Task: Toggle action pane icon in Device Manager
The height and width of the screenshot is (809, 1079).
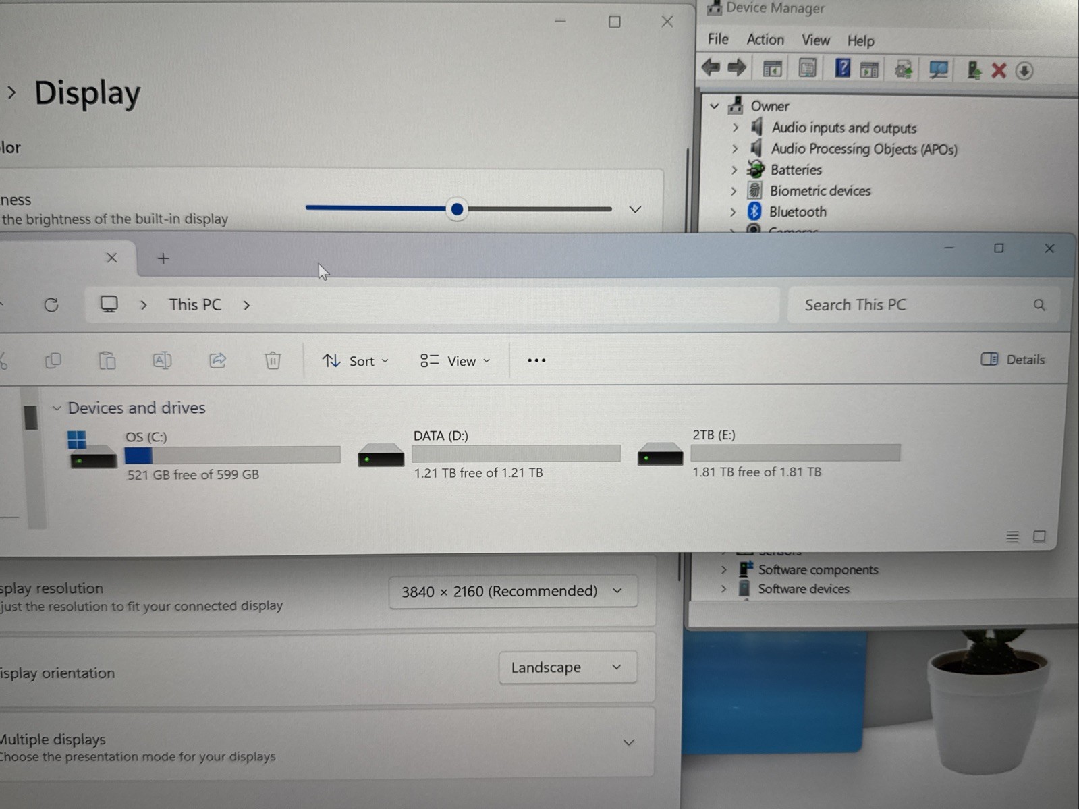Action: pyautogui.click(x=869, y=69)
